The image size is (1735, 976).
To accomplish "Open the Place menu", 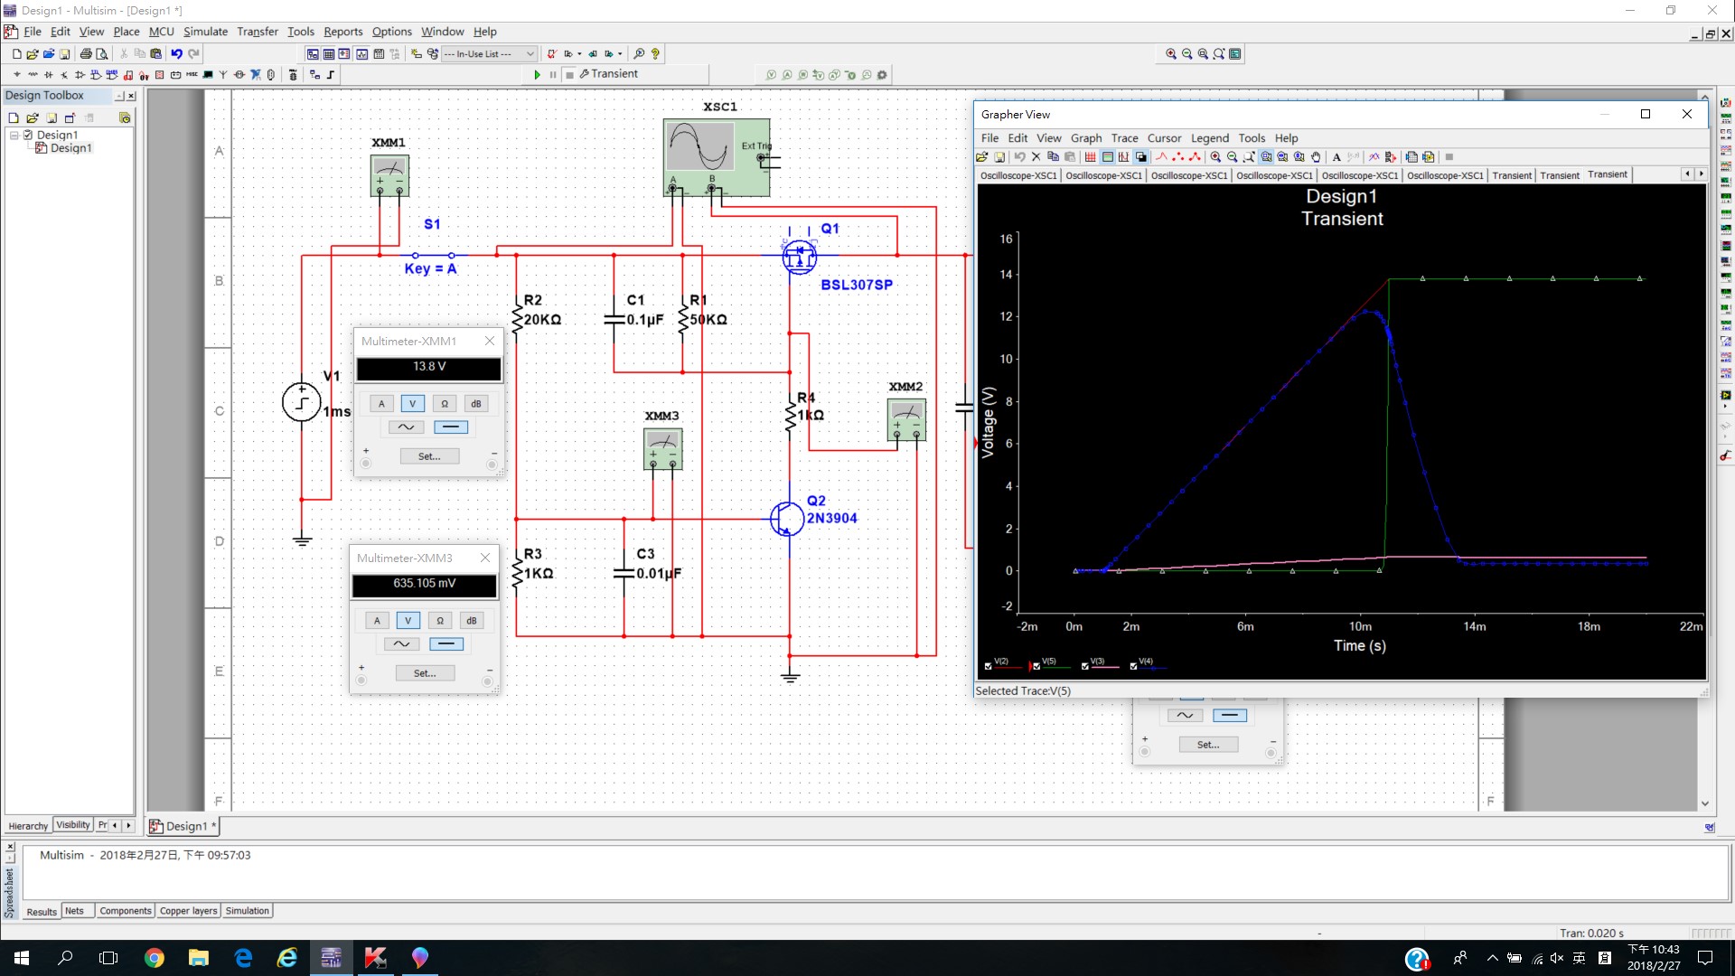I will coord(127,32).
